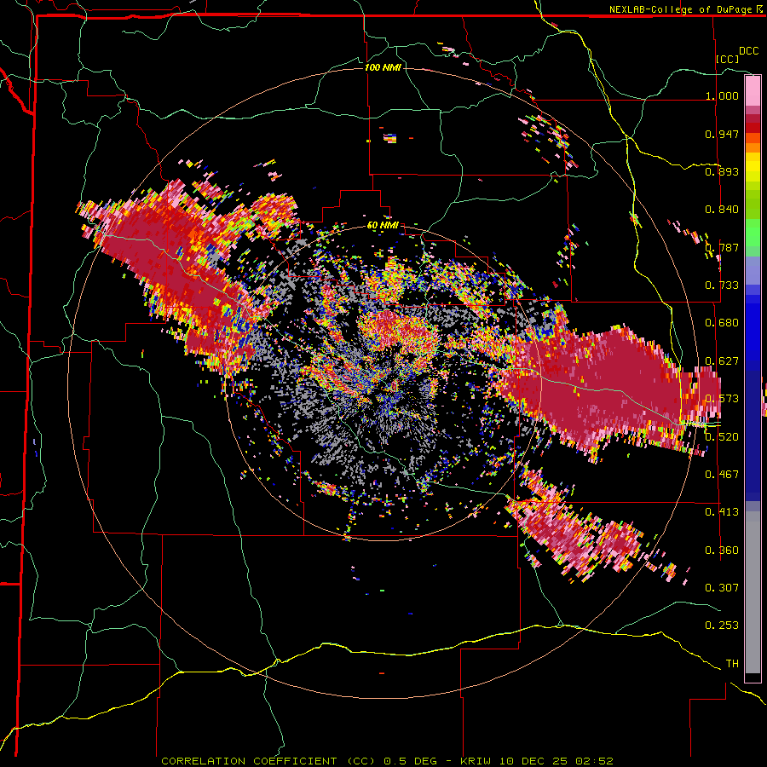Click the DCC label above color scale

[x=748, y=51]
